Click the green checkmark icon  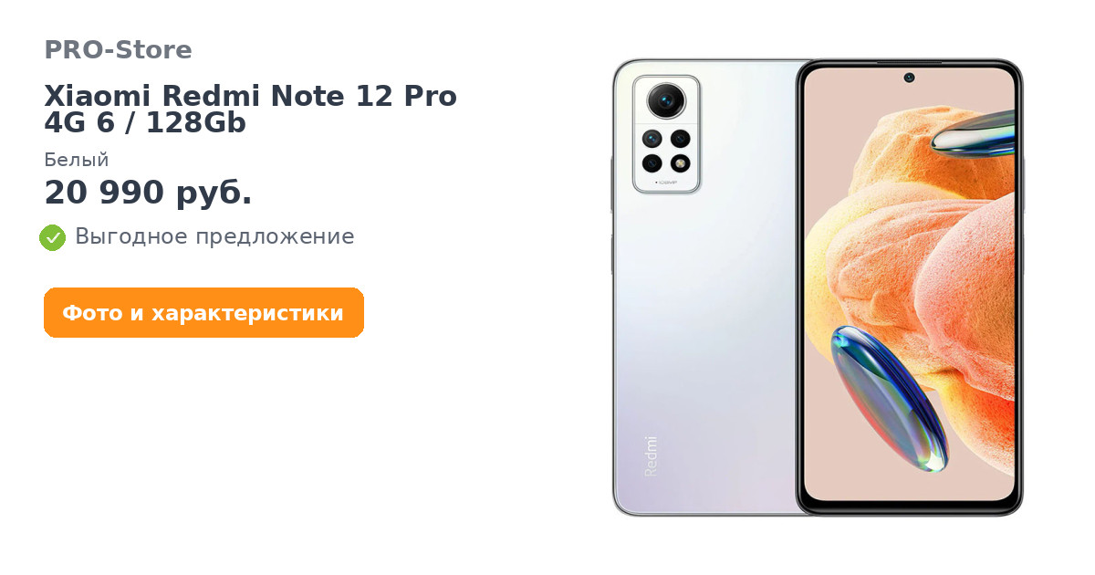coord(53,237)
